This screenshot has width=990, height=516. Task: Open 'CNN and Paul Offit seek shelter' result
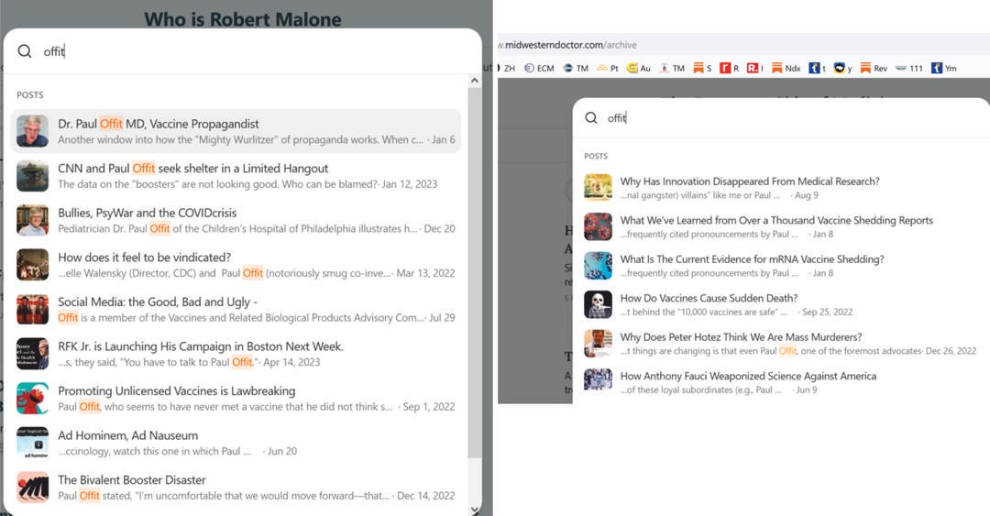coord(236,176)
